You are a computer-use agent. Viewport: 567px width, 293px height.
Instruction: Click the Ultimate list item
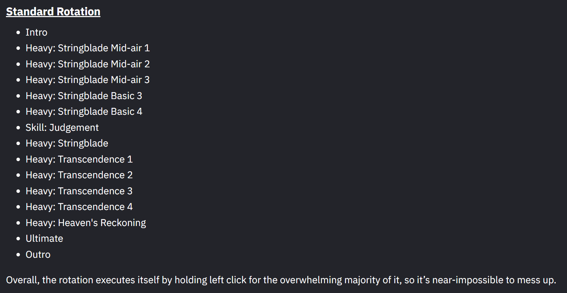pos(44,239)
